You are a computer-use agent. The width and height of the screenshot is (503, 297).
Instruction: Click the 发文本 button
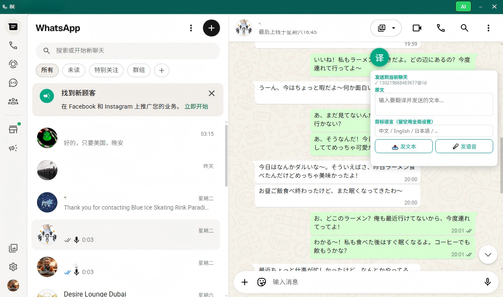coord(403,146)
